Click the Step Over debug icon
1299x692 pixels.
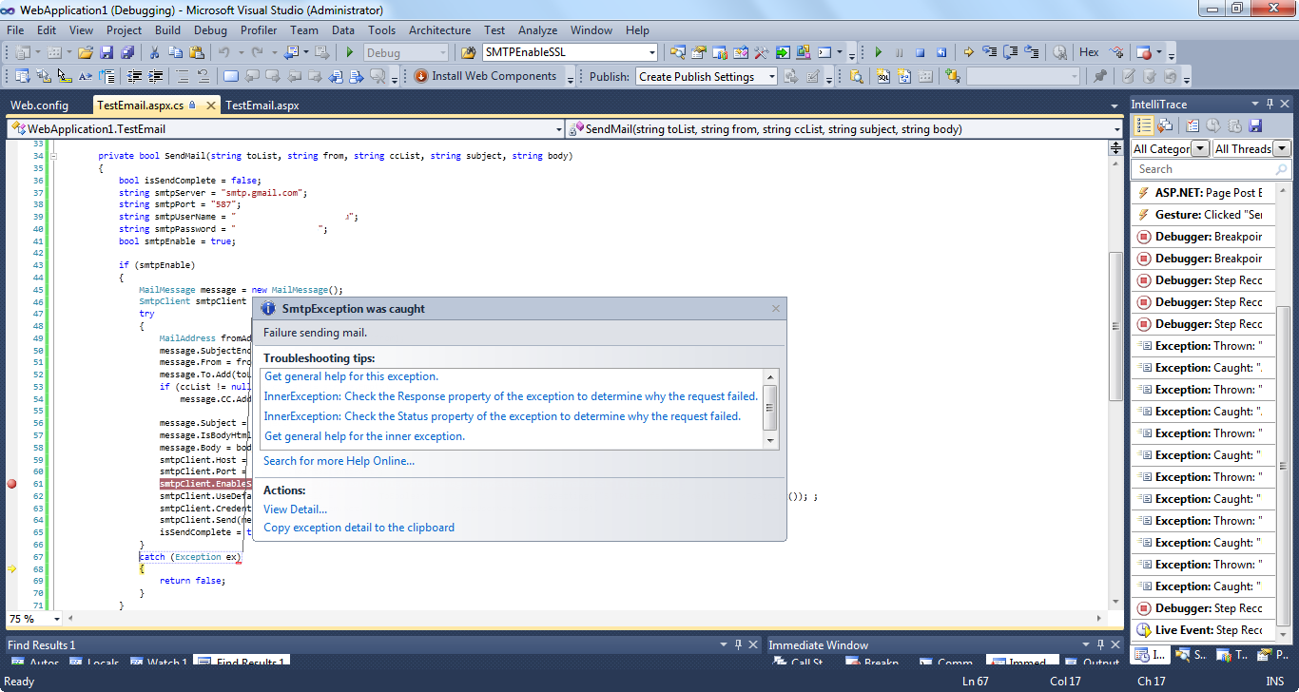[1011, 52]
